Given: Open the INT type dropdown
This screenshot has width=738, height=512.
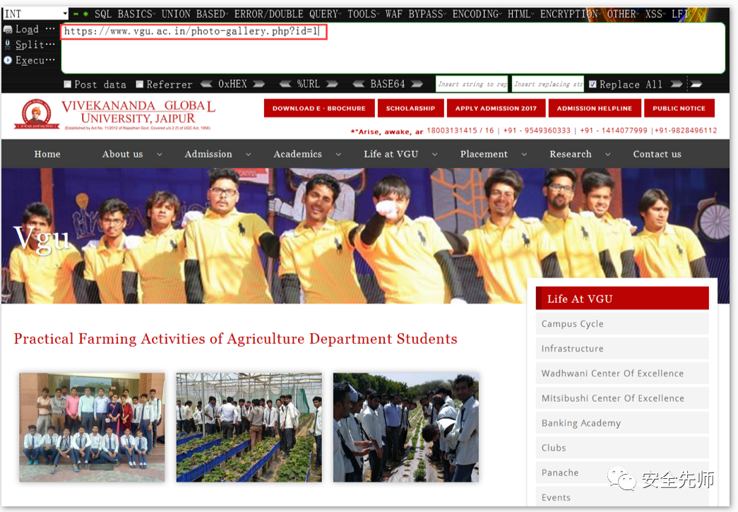Looking at the screenshot, I should [35, 13].
